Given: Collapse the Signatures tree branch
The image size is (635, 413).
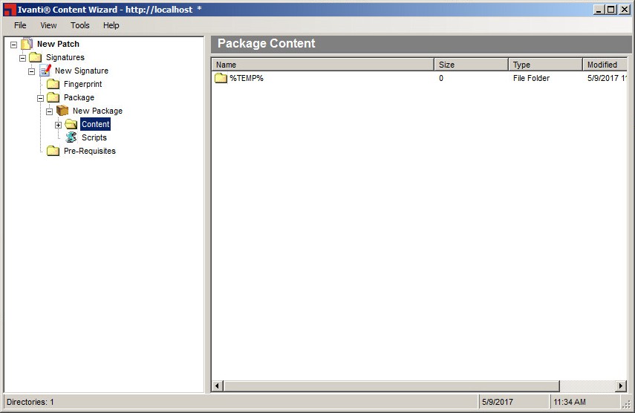Looking at the screenshot, I should tap(22, 58).
